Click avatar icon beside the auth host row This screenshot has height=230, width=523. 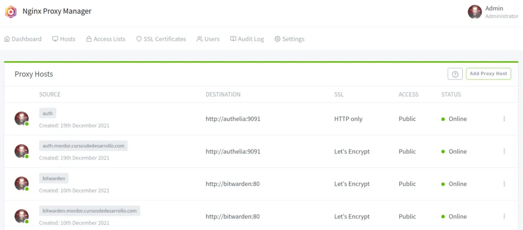pos(21,119)
